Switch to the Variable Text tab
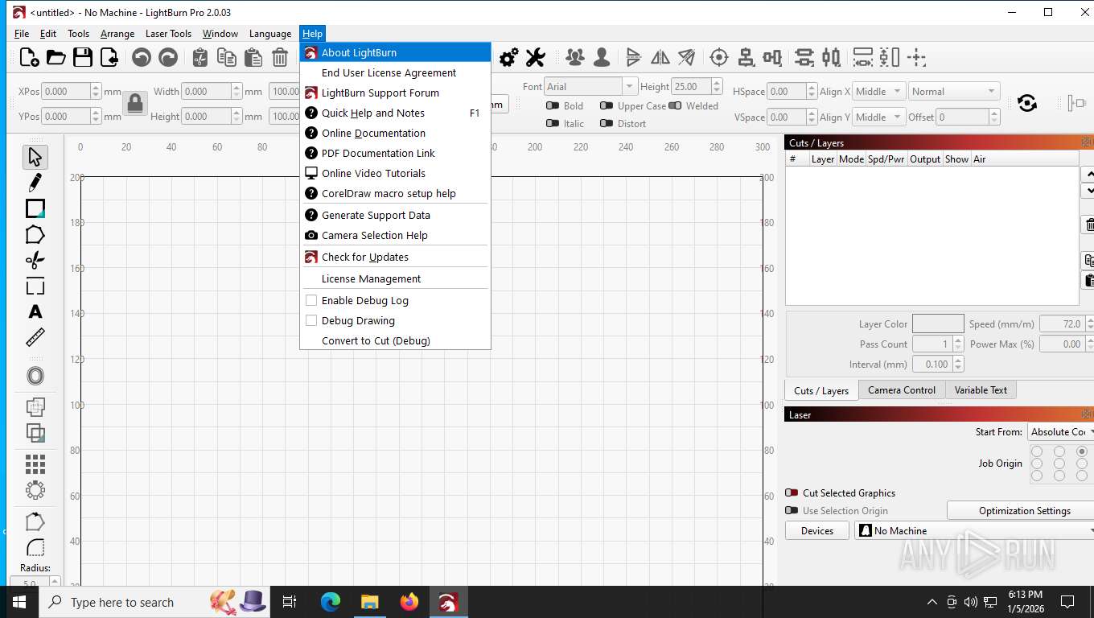This screenshot has height=618, width=1094. pyautogui.click(x=981, y=389)
